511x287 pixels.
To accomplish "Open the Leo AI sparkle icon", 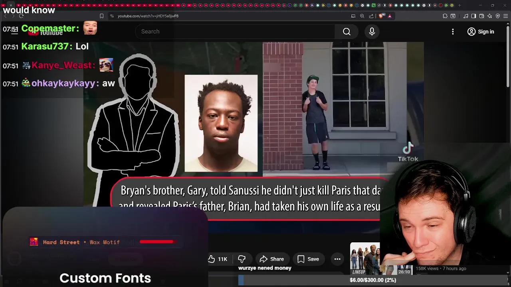I will (x=489, y=16).
